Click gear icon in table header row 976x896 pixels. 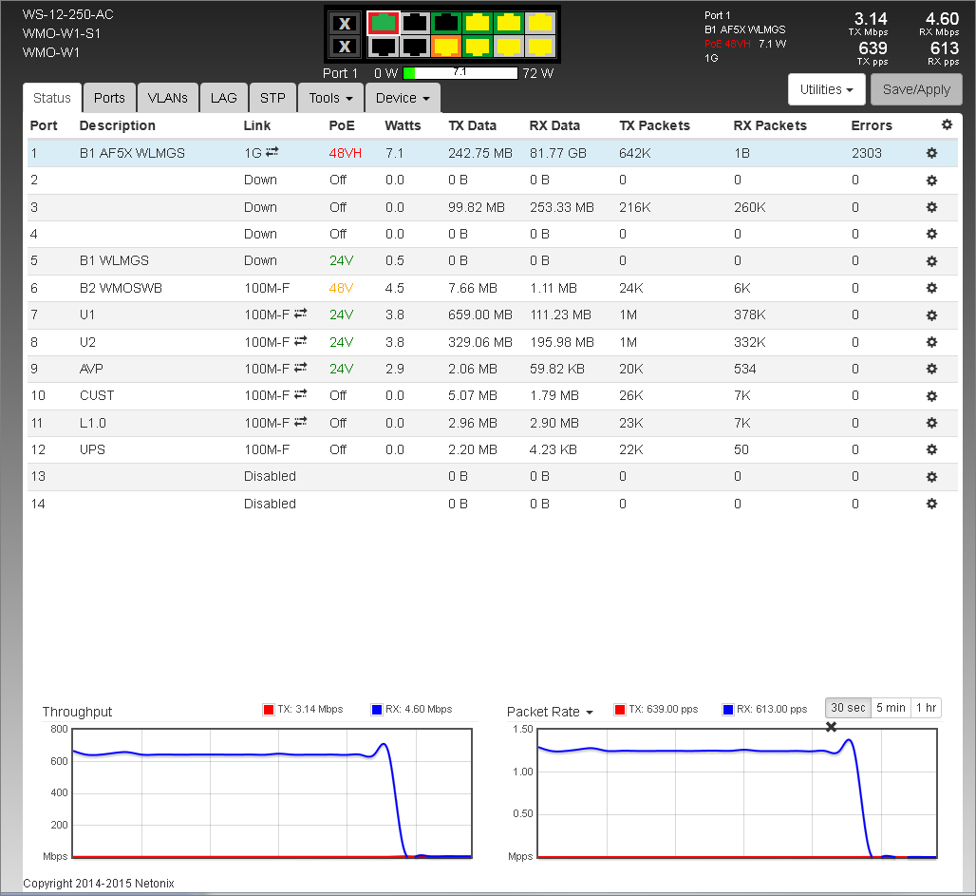pyautogui.click(x=946, y=124)
